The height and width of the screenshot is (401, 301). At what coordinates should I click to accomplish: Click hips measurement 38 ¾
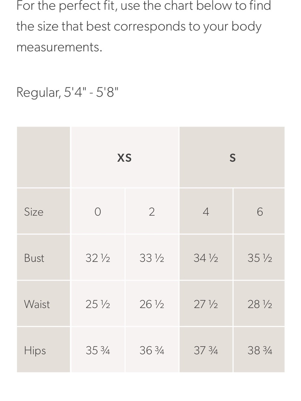(x=259, y=350)
